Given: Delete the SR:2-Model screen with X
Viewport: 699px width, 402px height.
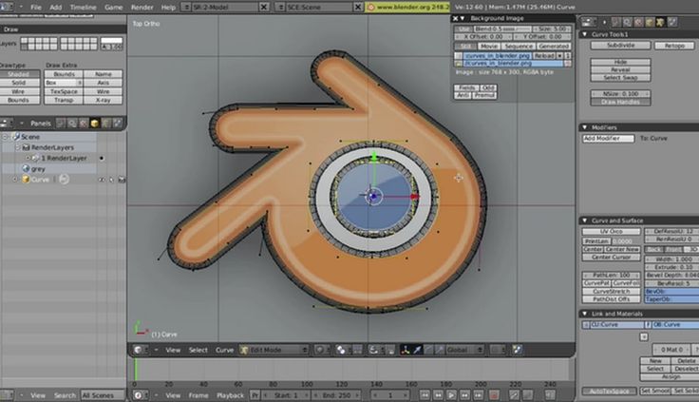Looking at the screenshot, I should tap(264, 8).
